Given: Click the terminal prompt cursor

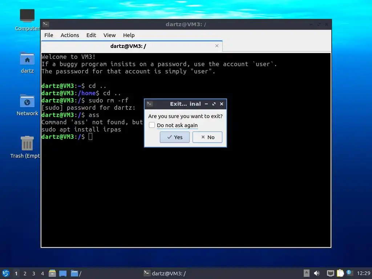Looking at the screenshot, I should point(90,137).
